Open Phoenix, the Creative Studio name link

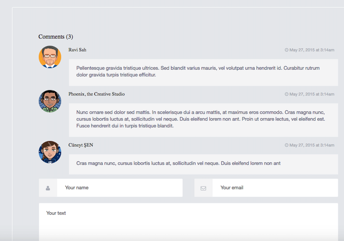(96, 94)
